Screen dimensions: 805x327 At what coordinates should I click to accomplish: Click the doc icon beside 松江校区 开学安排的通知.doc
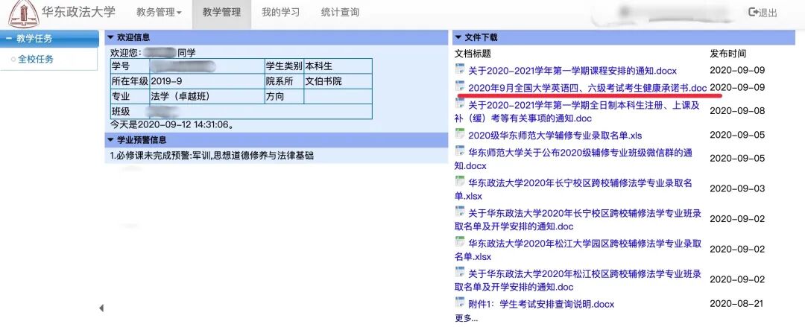[459, 273]
